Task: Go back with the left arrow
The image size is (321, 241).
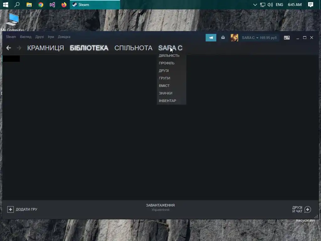Action: 8,48
